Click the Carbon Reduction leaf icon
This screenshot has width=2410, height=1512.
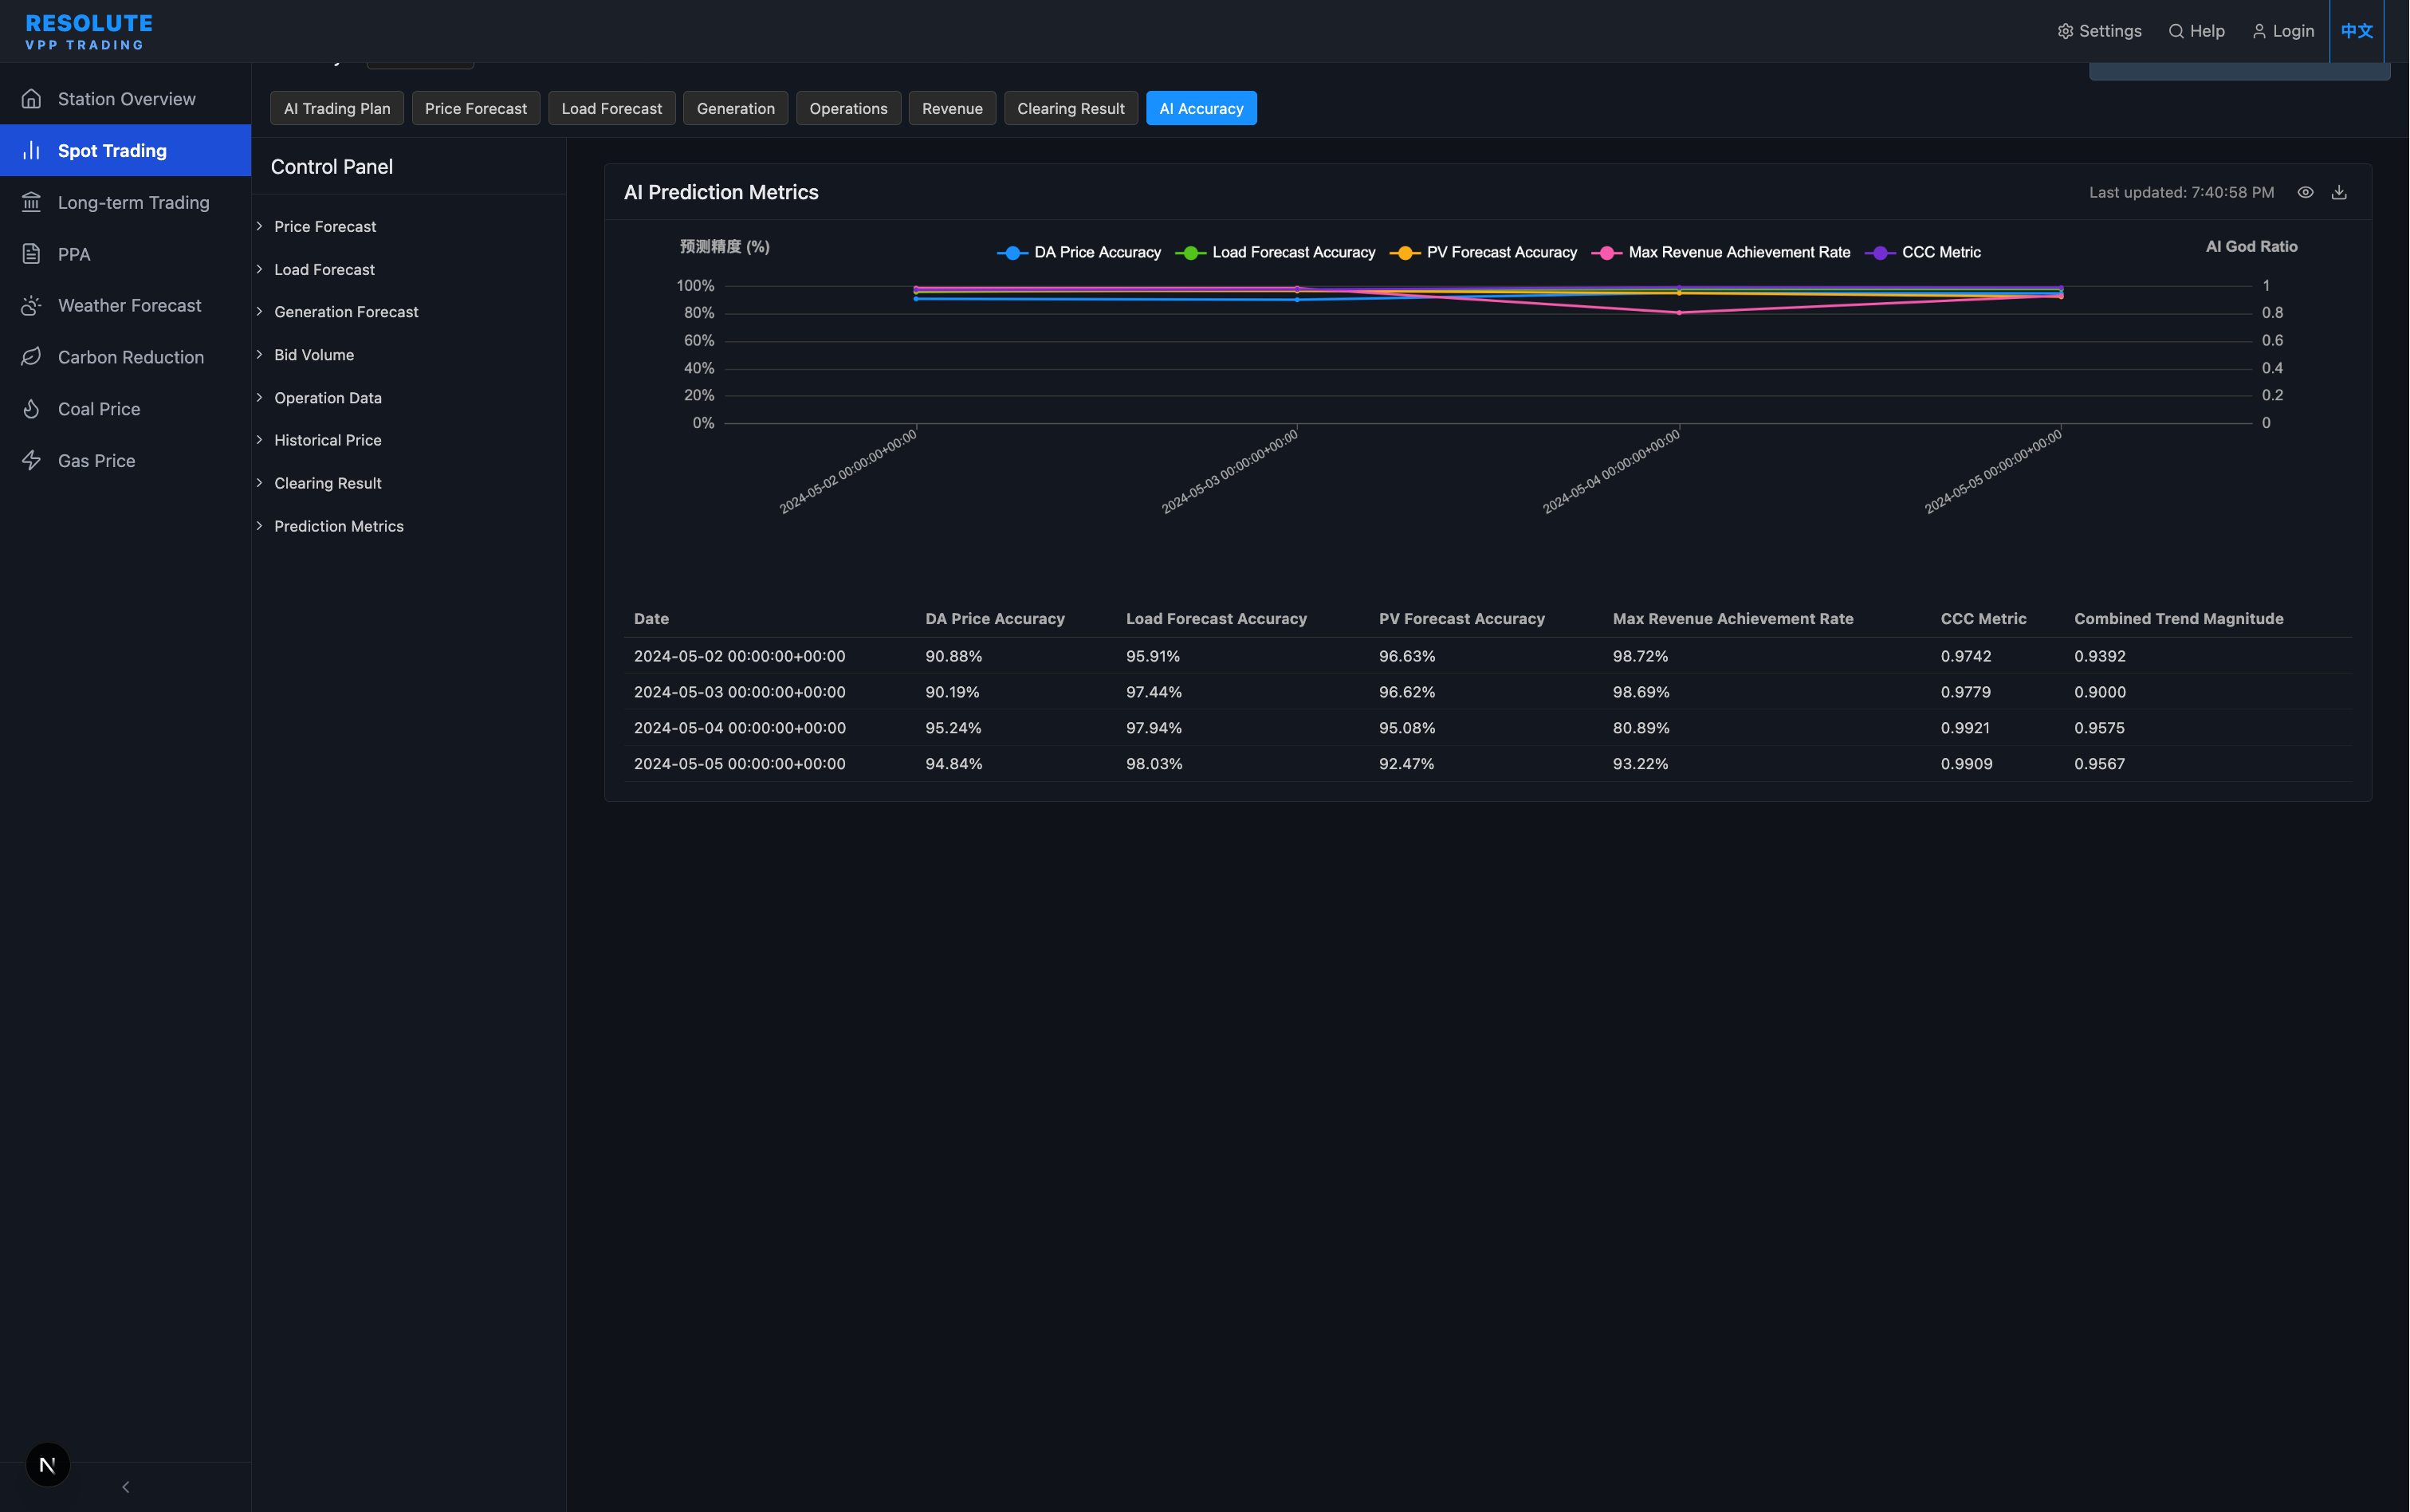[x=31, y=357]
